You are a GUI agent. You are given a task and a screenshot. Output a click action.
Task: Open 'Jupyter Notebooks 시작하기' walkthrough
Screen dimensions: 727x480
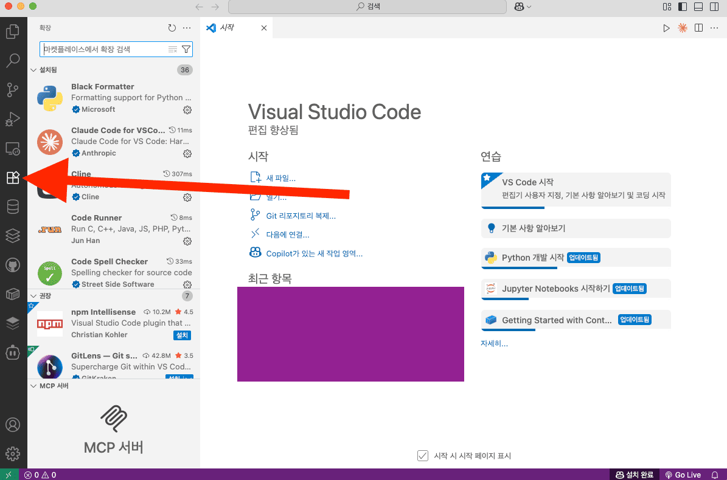click(576, 289)
